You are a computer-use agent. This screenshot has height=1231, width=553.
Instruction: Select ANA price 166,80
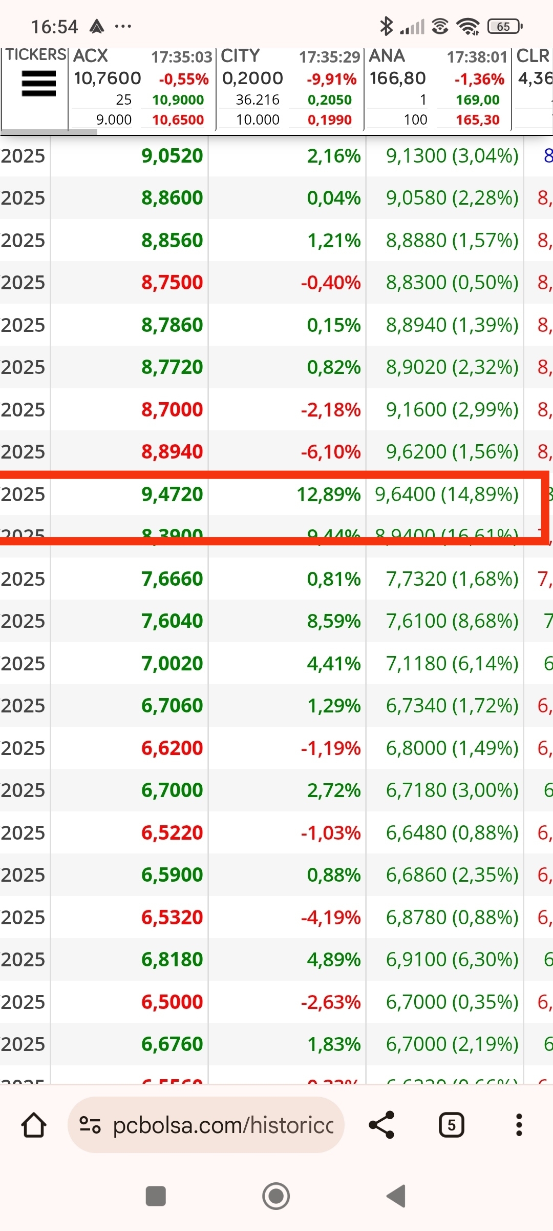tap(398, 78)
